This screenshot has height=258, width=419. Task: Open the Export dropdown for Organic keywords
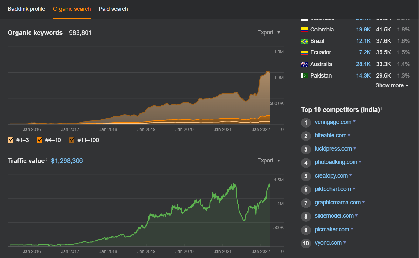[269, 32]
